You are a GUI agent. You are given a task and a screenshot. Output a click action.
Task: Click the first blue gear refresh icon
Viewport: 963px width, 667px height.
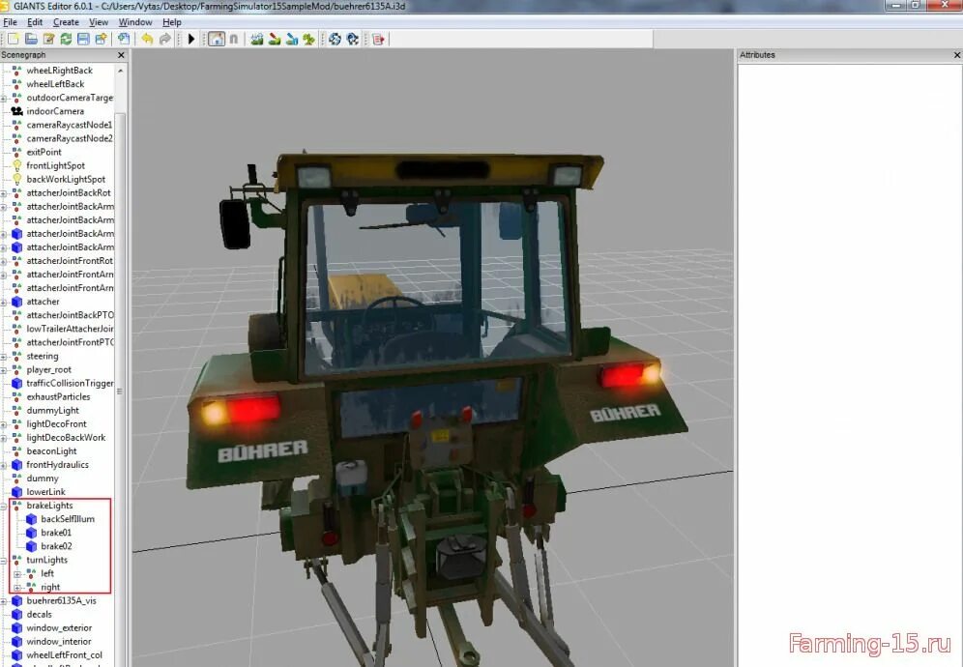335,40
